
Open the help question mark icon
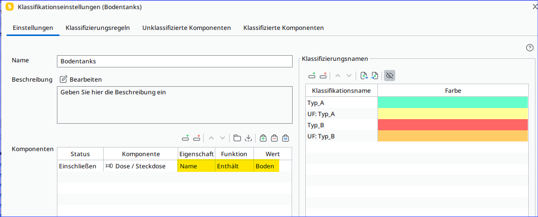pos(529,48)
